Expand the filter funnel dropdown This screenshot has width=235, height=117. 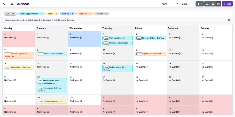coord(200,4)
